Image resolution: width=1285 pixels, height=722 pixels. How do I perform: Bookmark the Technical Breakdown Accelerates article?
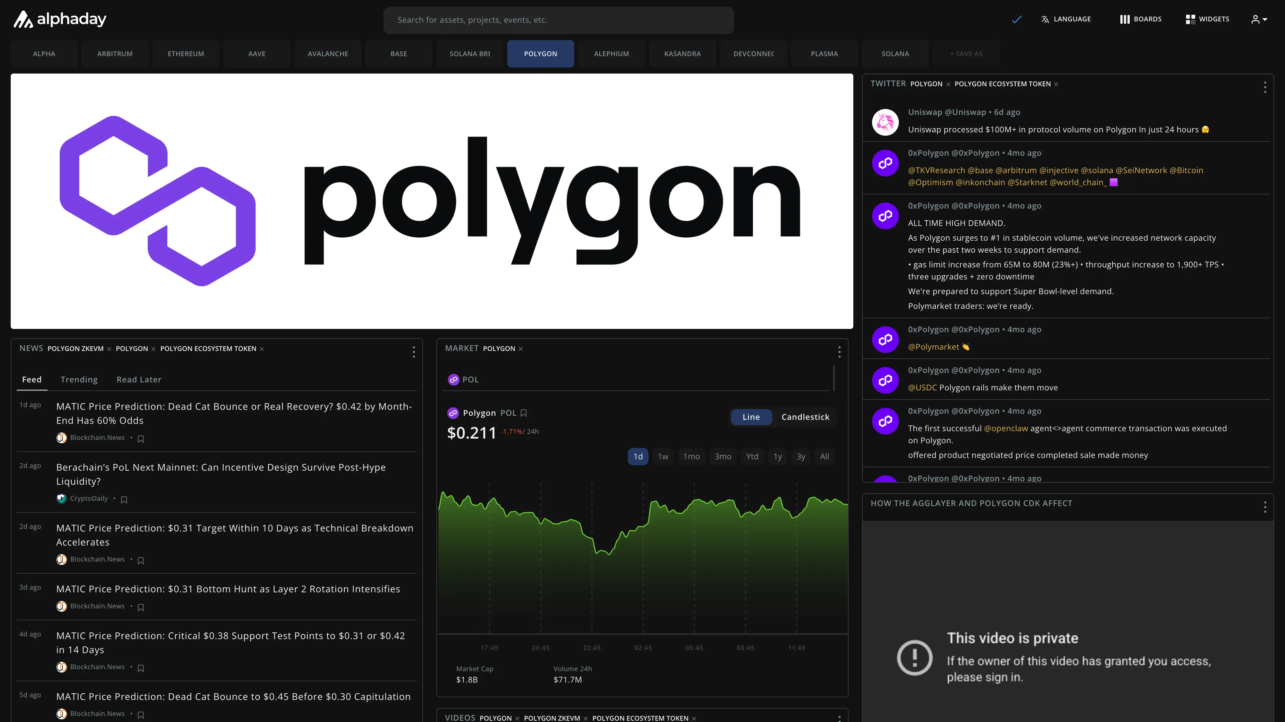pyautogui.click(x=141, y=561)
